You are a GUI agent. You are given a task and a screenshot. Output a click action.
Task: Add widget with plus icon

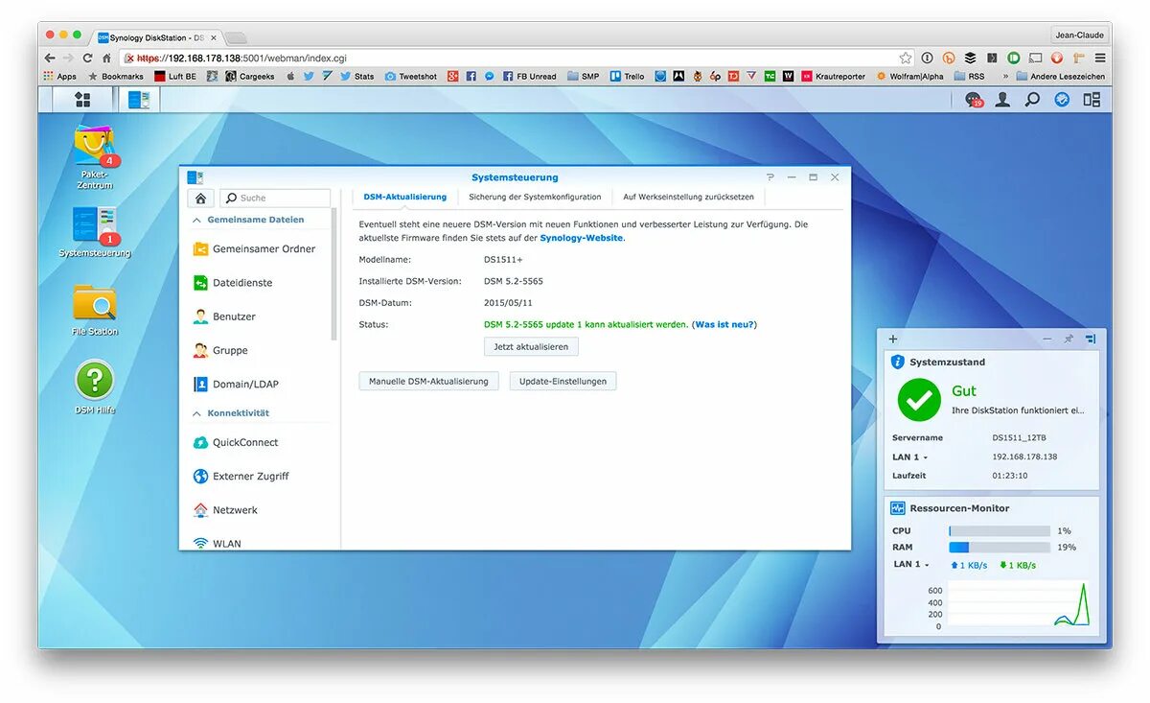(893, 339)
